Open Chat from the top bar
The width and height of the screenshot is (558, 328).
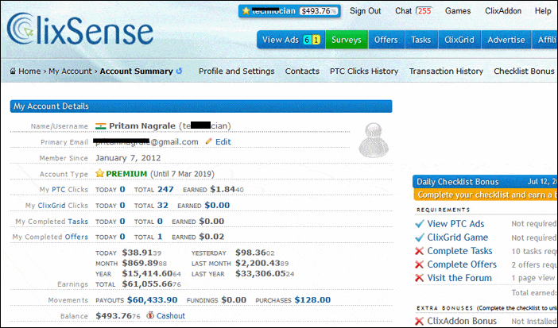coord(403,10)
